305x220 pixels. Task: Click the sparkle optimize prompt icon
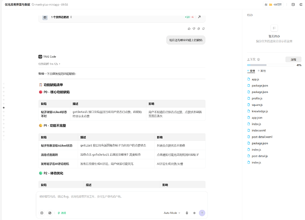194,213
